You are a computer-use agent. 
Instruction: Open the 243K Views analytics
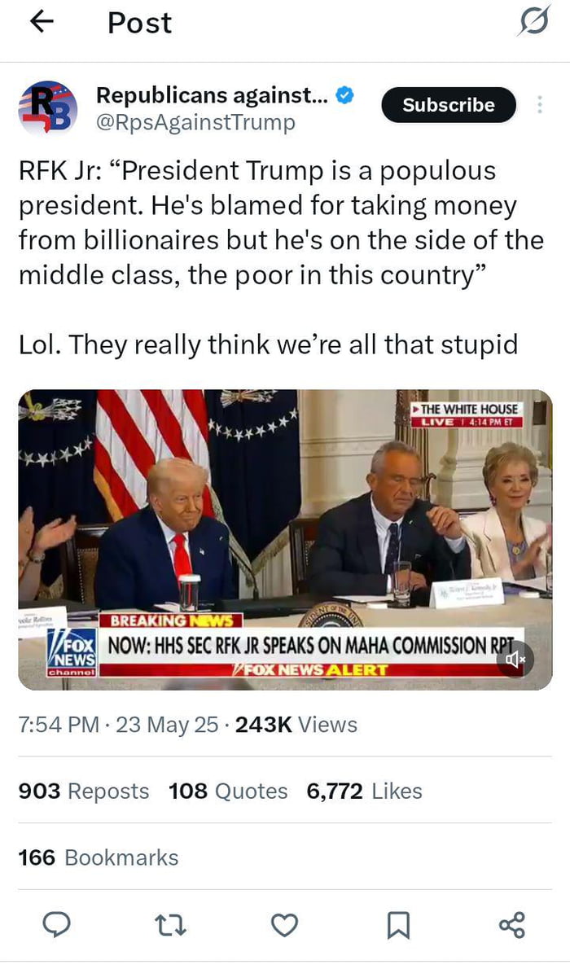pyautogui.click(x=296, y=725)
